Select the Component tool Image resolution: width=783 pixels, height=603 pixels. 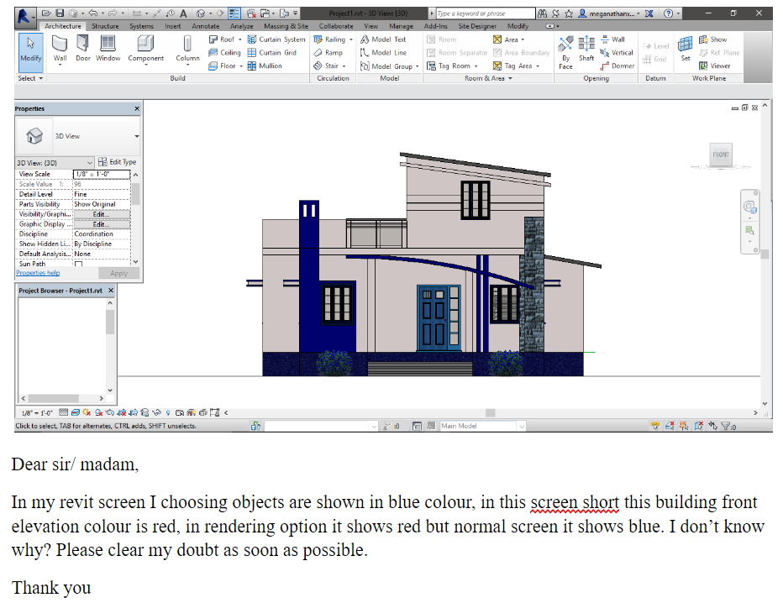coord(146,49)
